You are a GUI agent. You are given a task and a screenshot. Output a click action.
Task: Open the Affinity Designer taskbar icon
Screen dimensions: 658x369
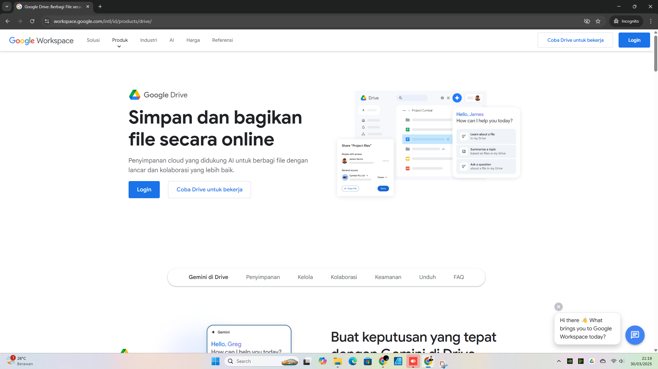pos(398,361)
